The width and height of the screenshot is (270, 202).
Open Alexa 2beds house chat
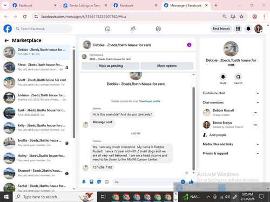point(36,67)
